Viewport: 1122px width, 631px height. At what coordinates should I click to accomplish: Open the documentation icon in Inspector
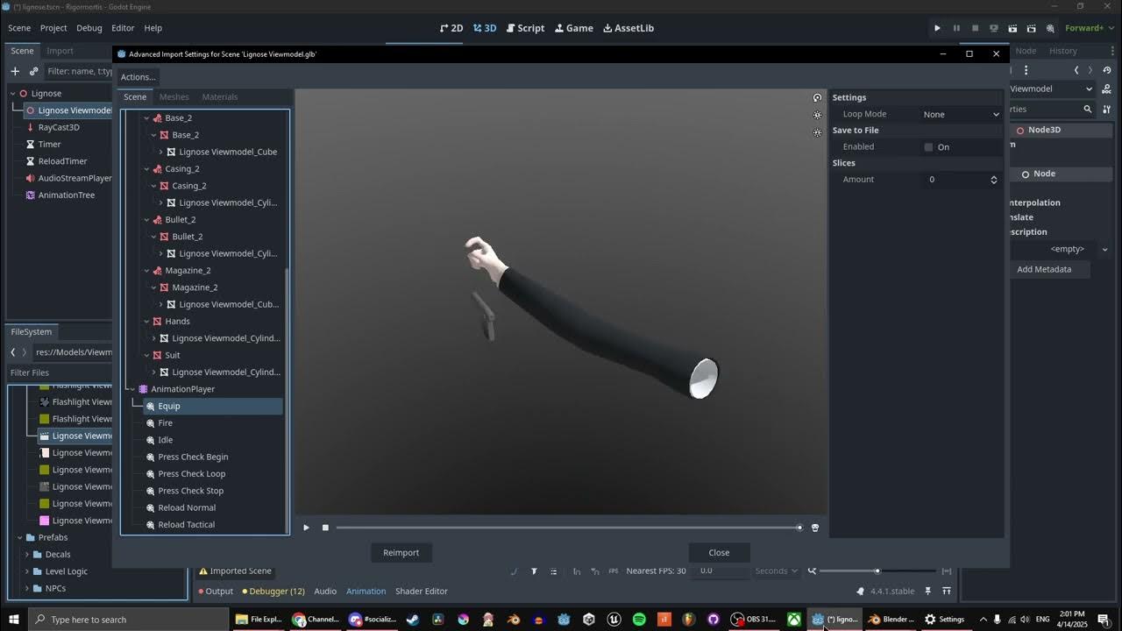[x=1106, y=89]
